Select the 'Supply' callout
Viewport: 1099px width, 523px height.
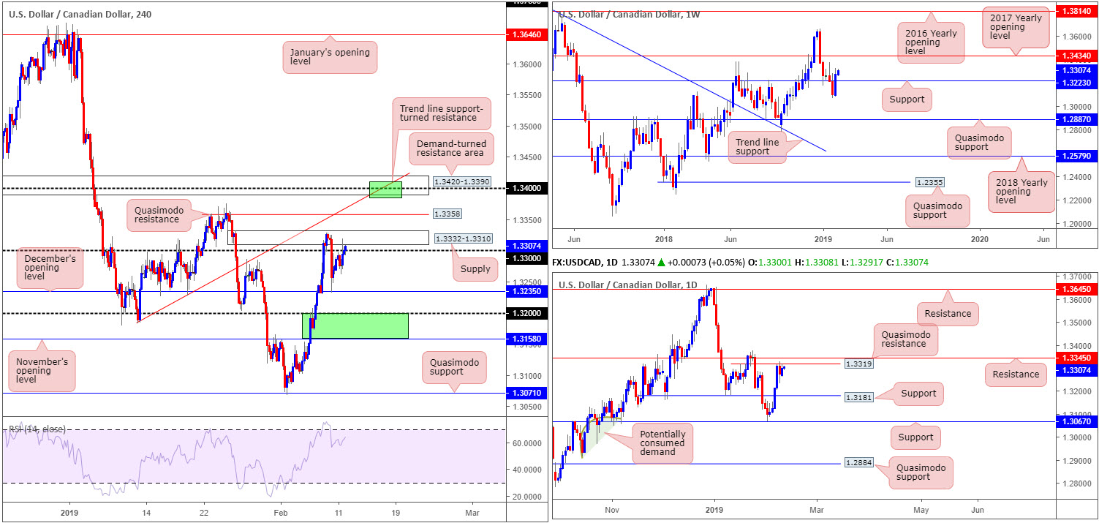(x=475, y=269)
